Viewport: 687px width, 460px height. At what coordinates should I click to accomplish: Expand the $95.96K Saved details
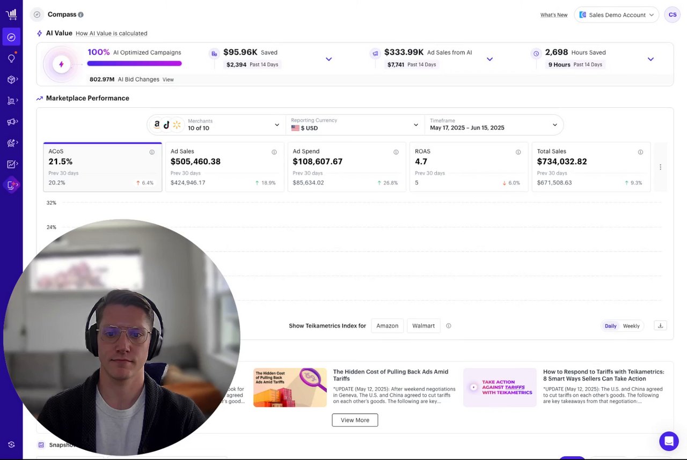coord(329,59)
